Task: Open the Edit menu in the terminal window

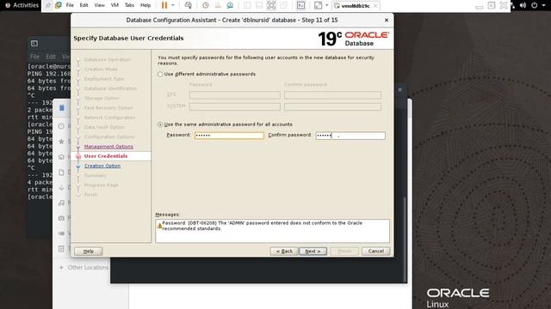Action: click(x=50, y=57)
